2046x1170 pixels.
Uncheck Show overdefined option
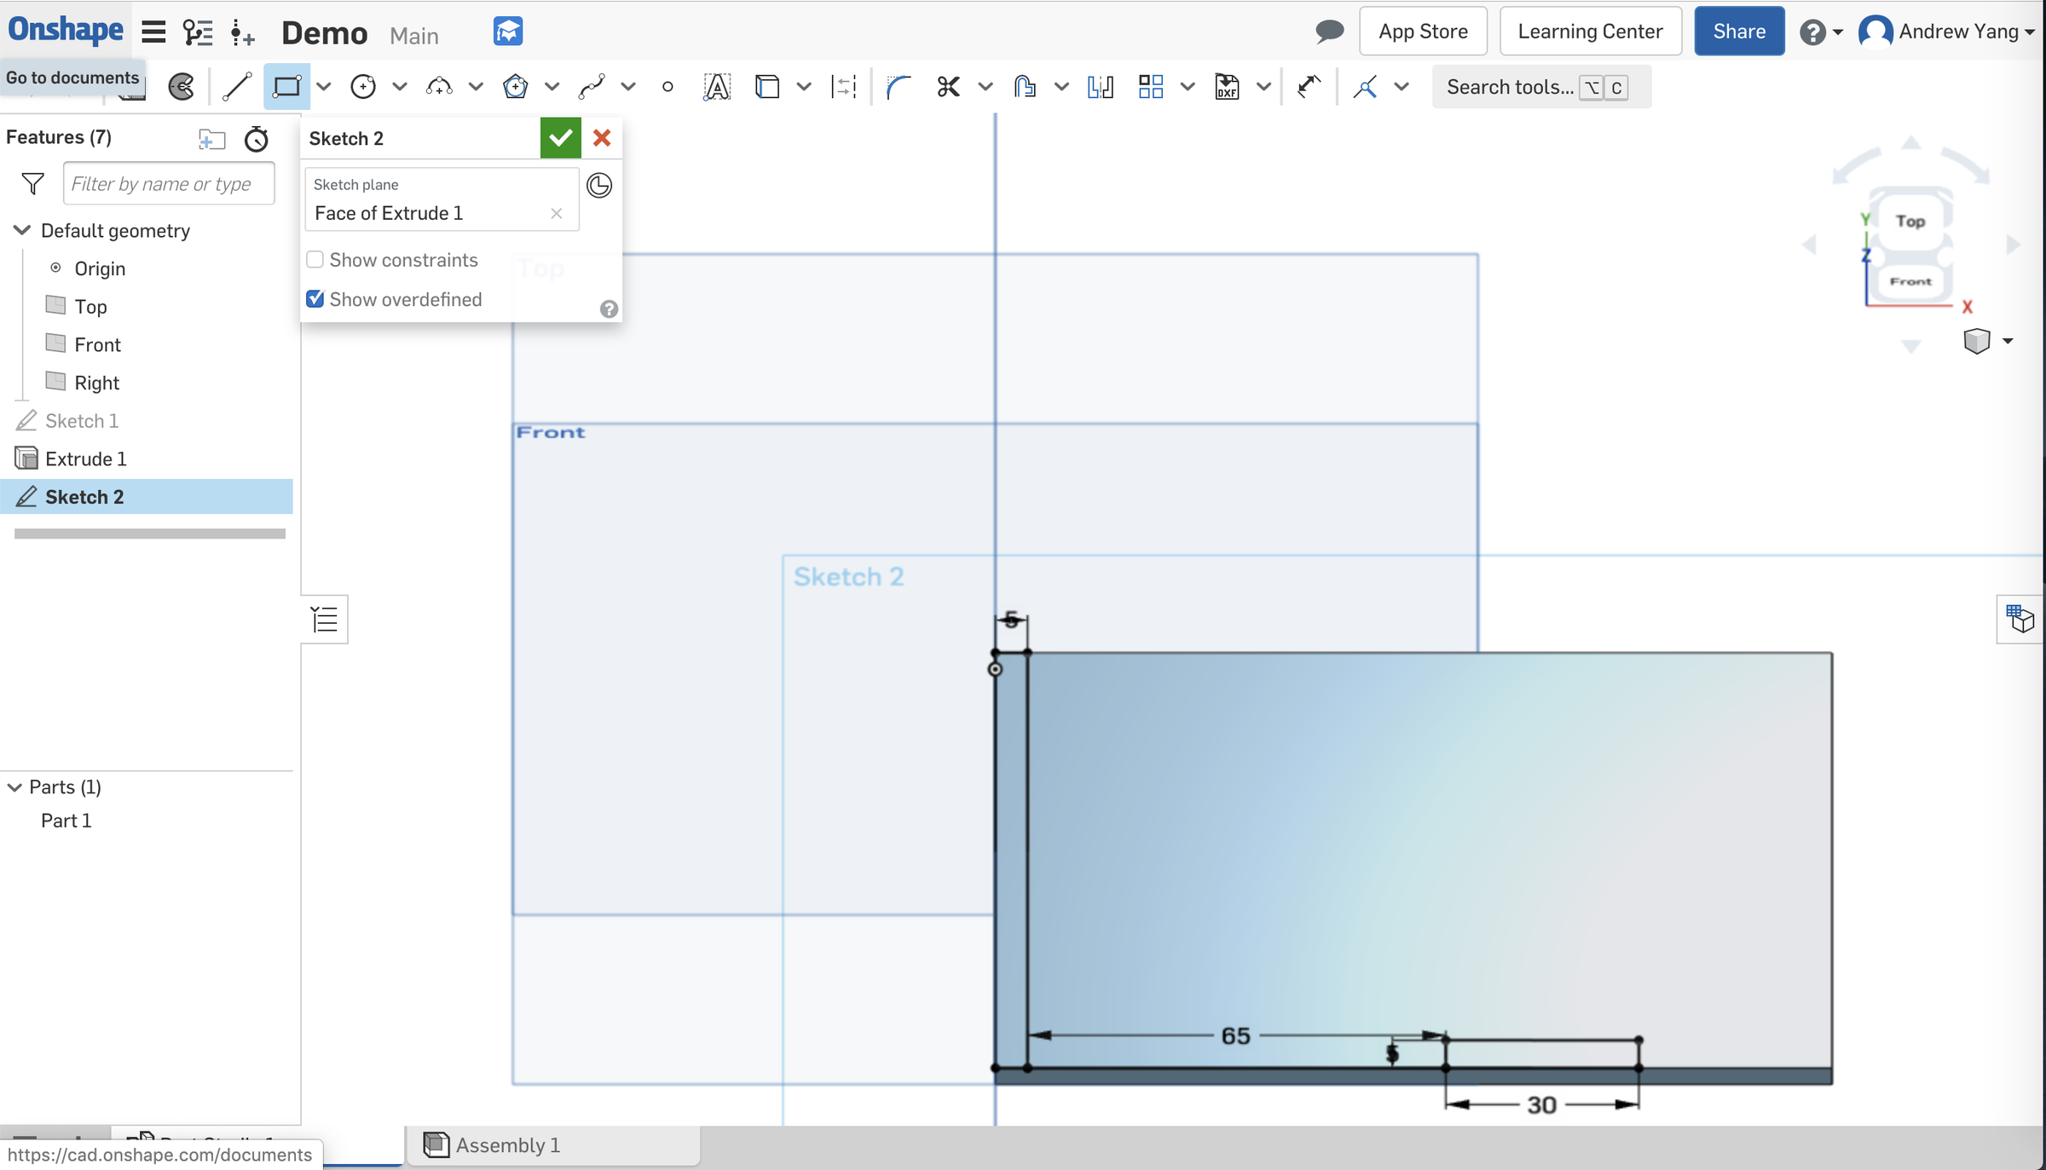coord(315,299)
